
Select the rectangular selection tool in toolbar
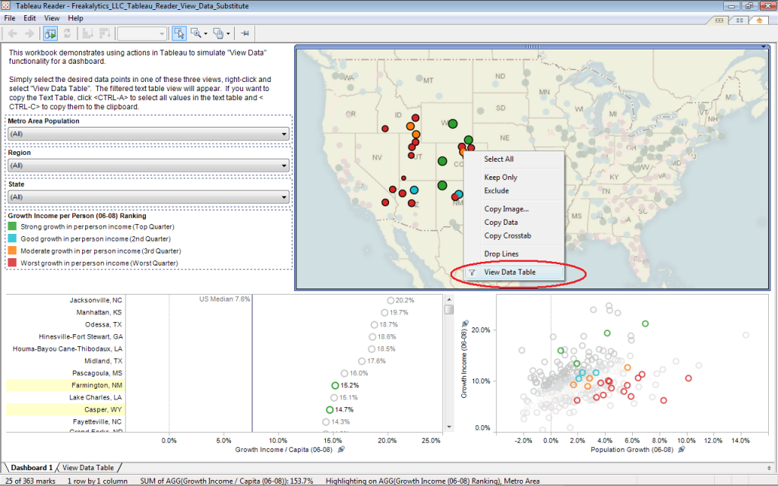(179, 33)
